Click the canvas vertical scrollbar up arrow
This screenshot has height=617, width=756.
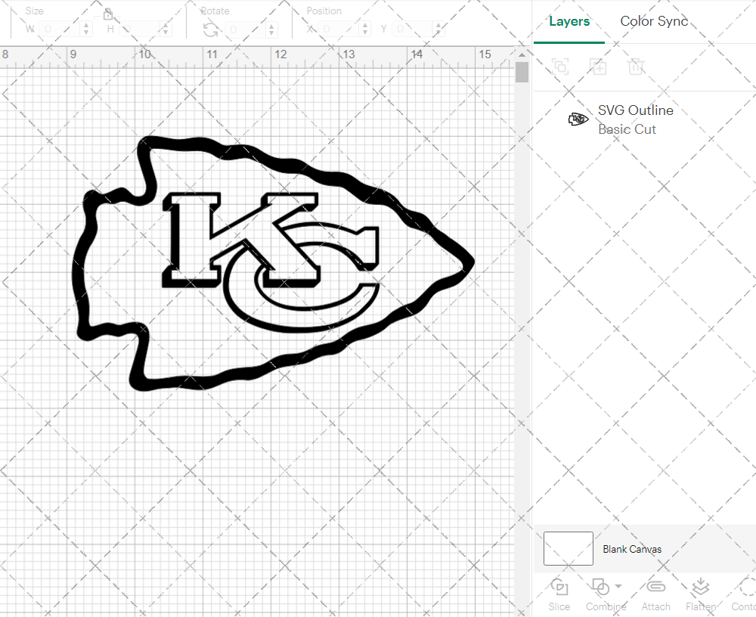(522, 54)
